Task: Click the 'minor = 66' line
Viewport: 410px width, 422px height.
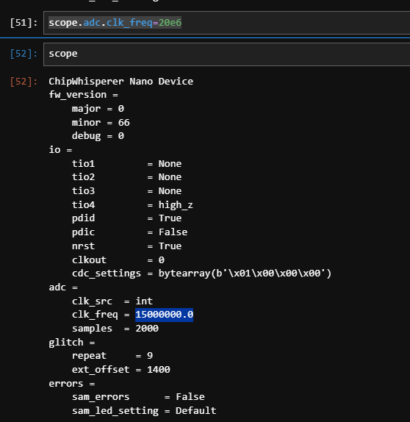Action: (x=101, y=123)
